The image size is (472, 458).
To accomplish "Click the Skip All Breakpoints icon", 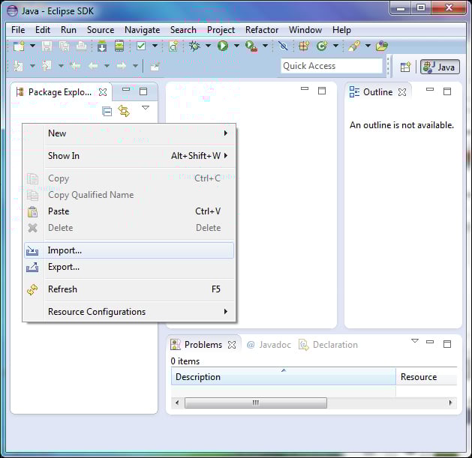I will [x=283, y=46].
